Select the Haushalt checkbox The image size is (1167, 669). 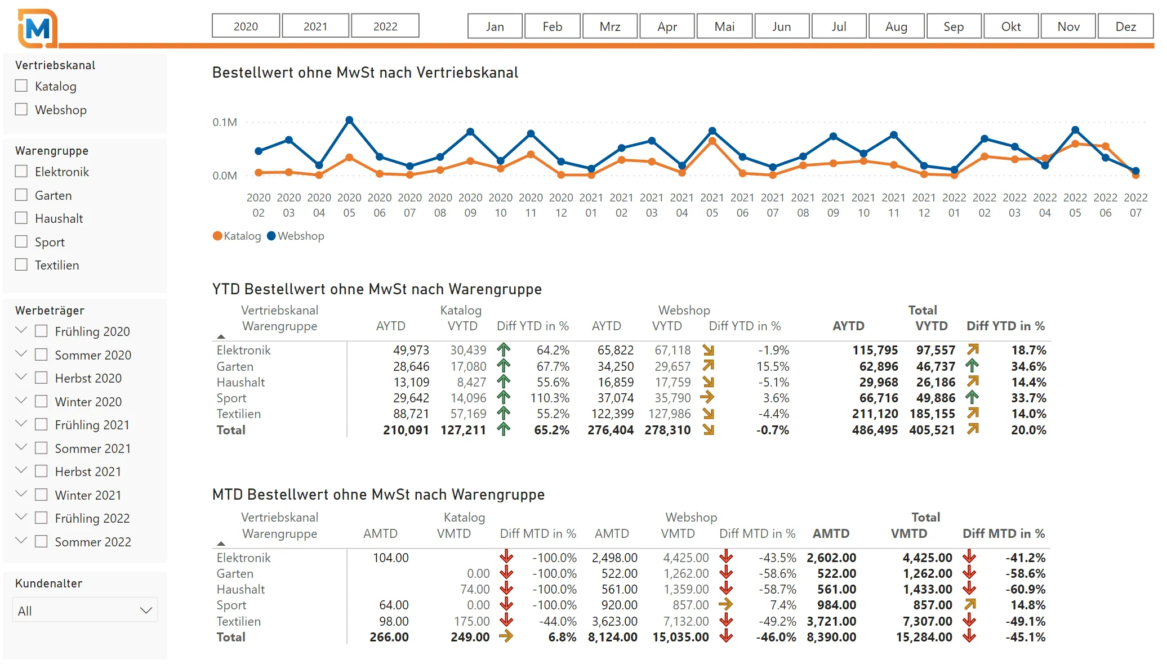coord(21,218)
